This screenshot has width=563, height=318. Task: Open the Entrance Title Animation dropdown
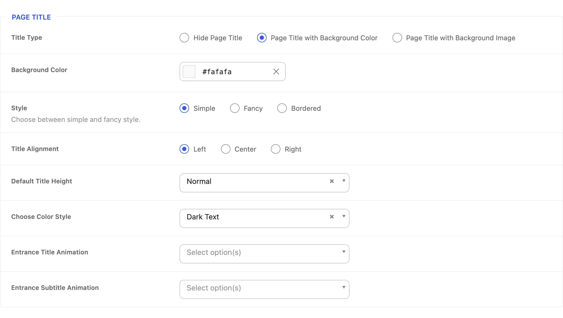coord(264,254)
